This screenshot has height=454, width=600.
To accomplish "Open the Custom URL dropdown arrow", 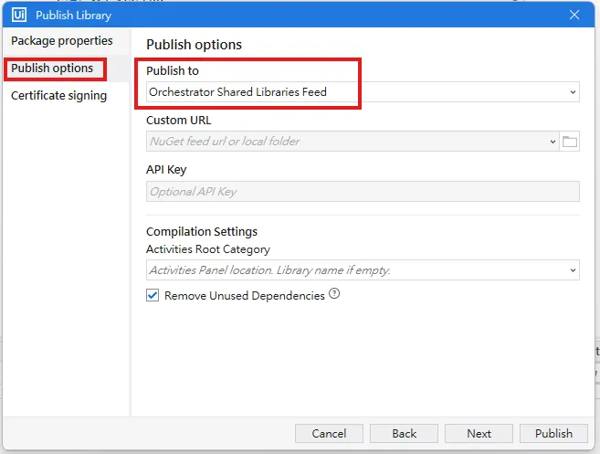I will (553, 142).
